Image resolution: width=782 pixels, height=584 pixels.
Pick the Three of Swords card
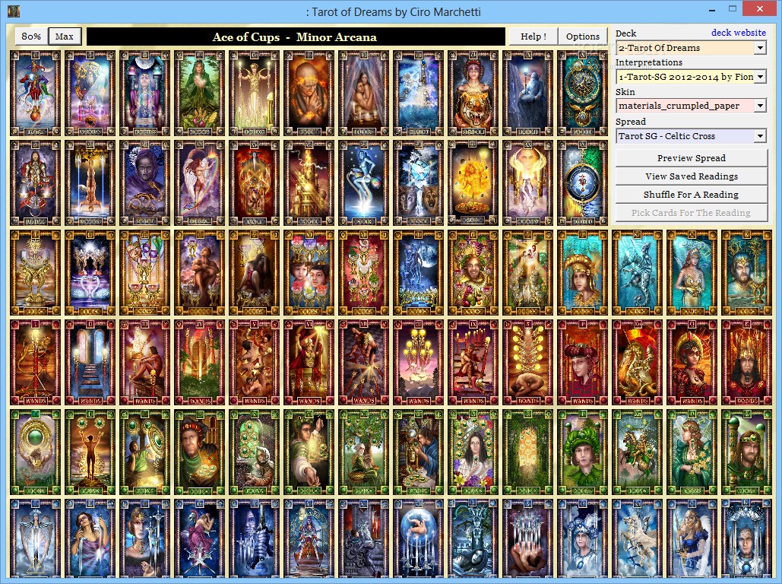coord(145,539)
